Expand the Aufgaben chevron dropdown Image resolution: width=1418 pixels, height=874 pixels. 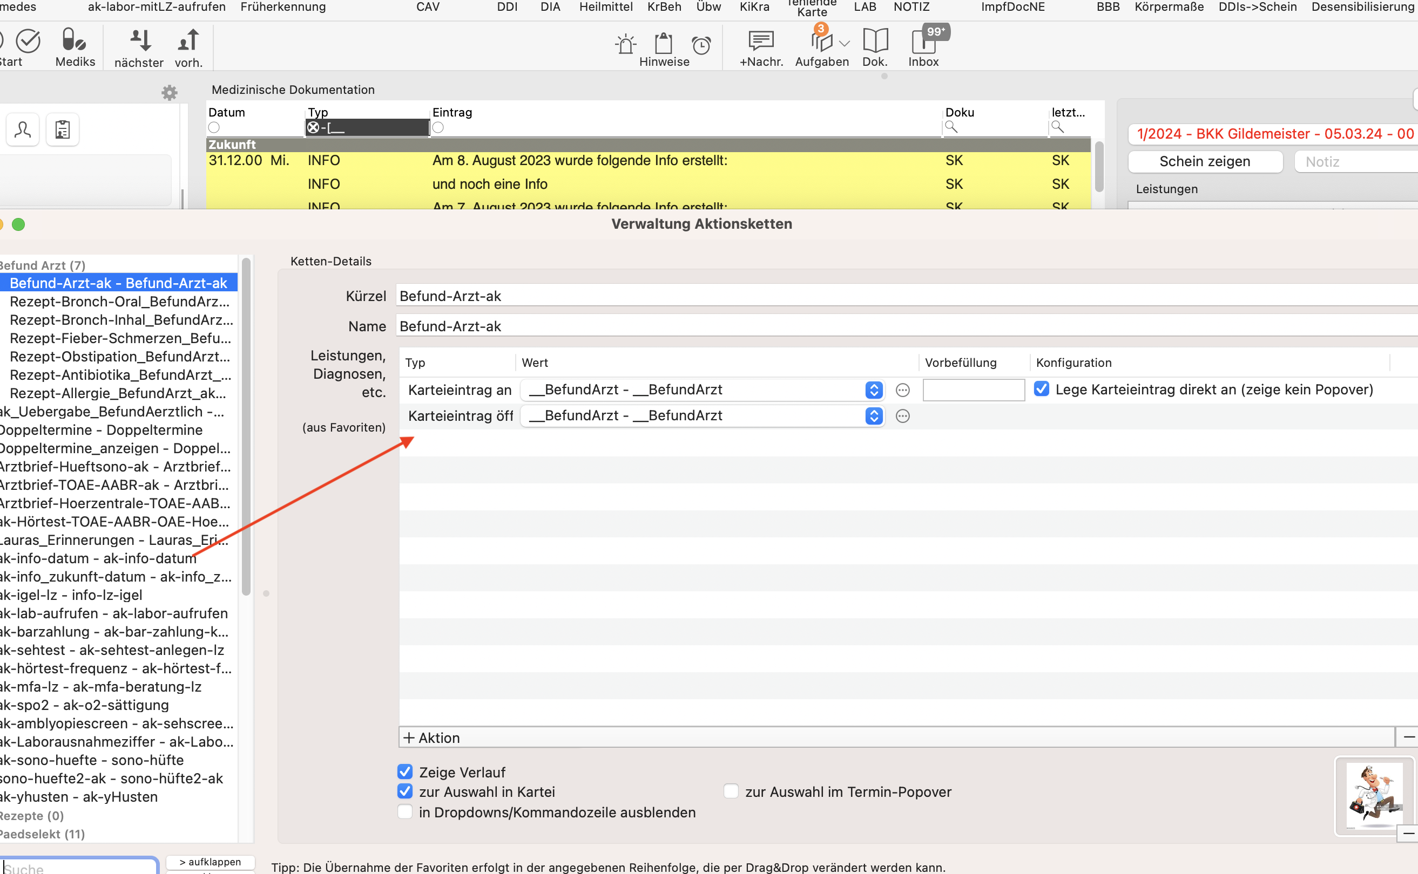tap(845, 44)
